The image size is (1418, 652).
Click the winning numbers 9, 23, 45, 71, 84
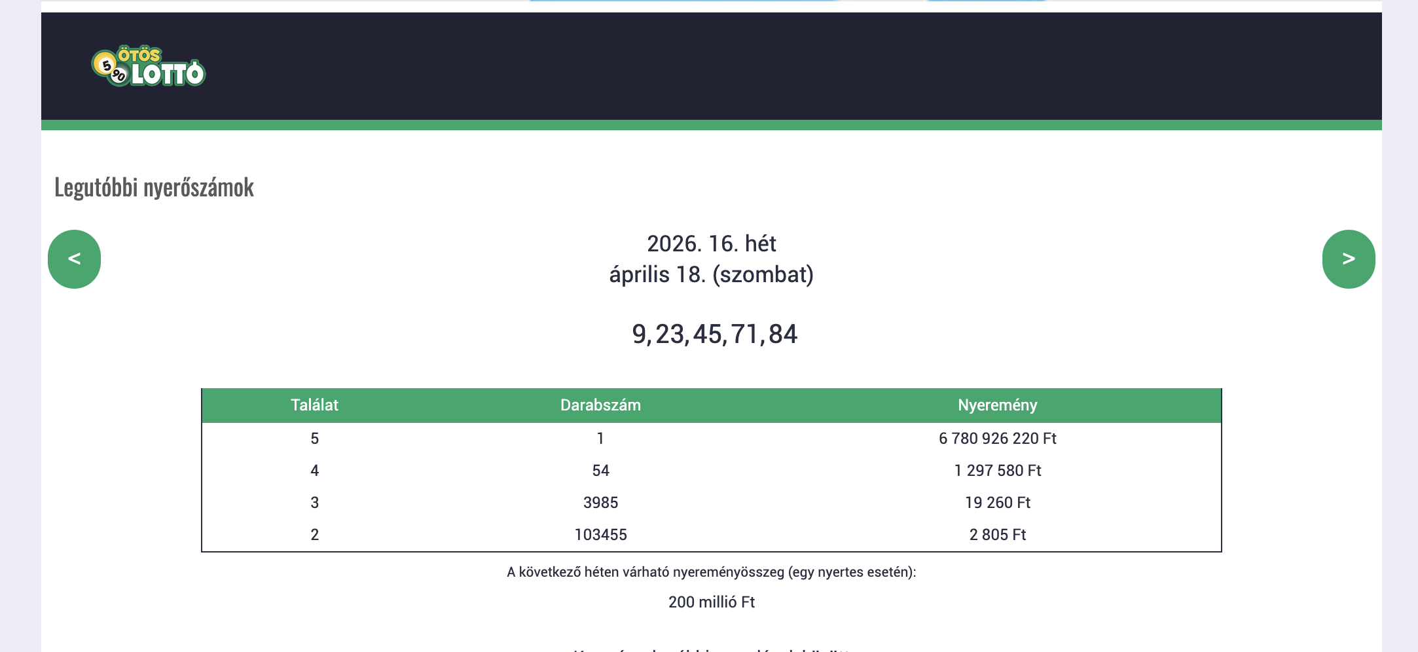coord(714,334)
